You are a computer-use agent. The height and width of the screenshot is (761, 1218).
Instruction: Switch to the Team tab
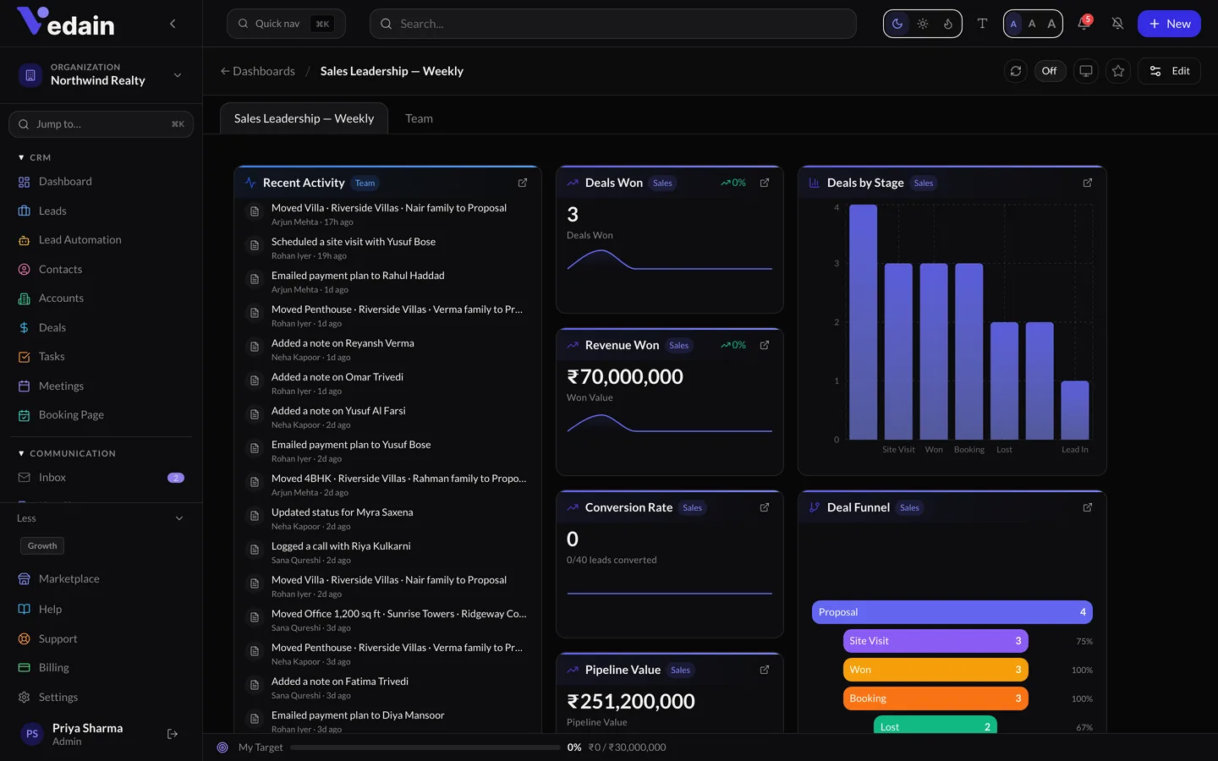419,118
